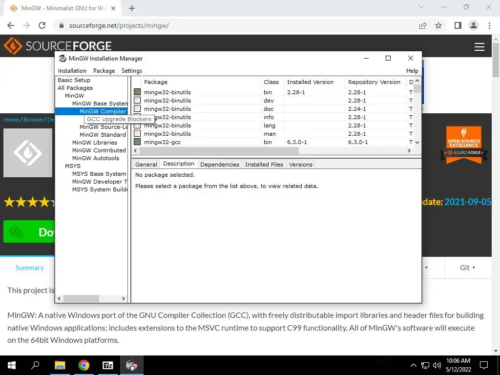Mark the mingw32-binutils man package checkbox
The height and width of the screenshot is (375, 500).
pyautogui.click(x=137, y=133)
